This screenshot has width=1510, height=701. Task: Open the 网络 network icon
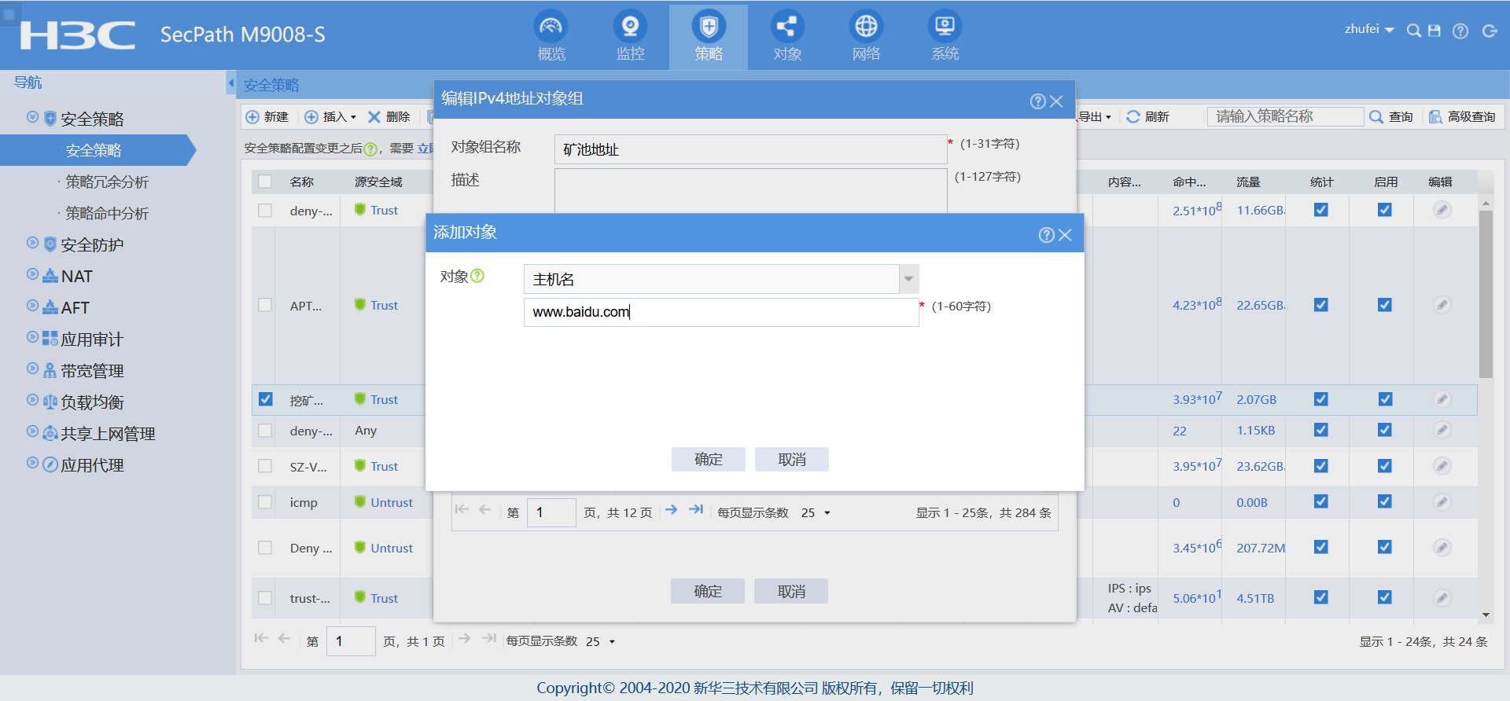click(x=866, y=36)
